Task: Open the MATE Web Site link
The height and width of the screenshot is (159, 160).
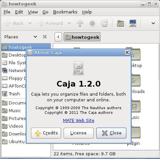Action: [x=78, y=120]
